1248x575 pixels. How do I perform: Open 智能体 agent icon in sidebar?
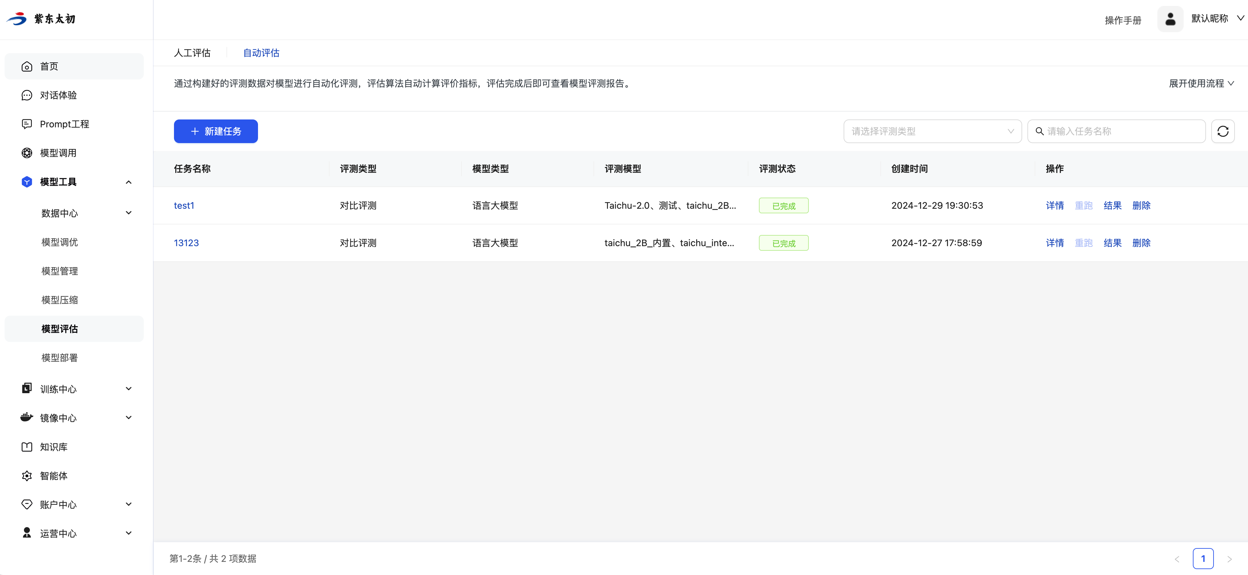click(27, 476)
